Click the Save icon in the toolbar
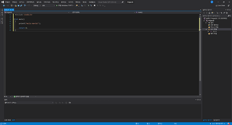Viewport: 232px width, 125px height. 18,5
